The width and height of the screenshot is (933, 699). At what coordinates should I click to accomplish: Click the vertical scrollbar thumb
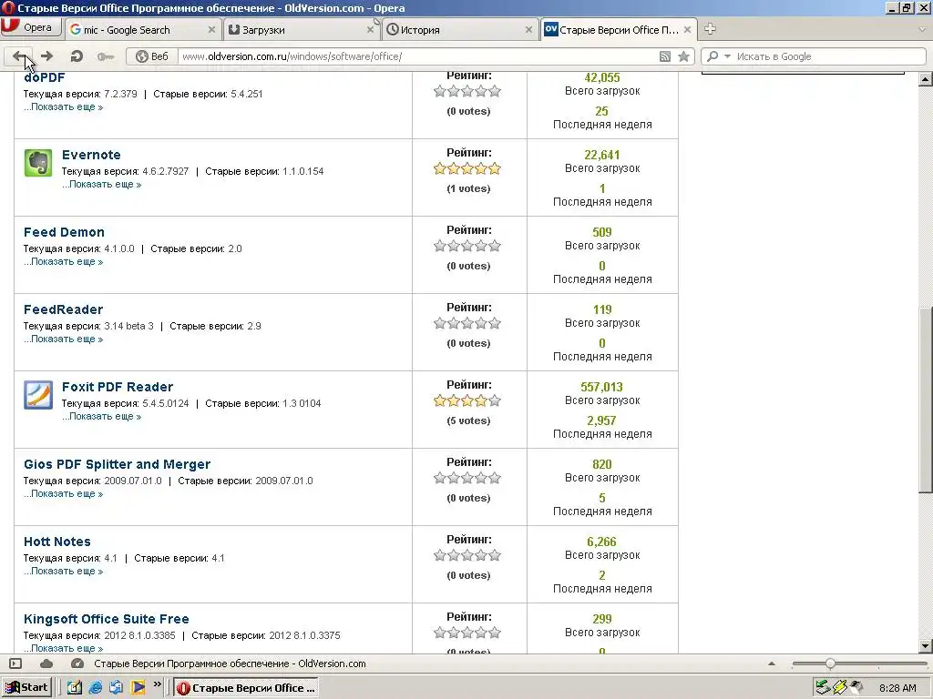[926, 400]
